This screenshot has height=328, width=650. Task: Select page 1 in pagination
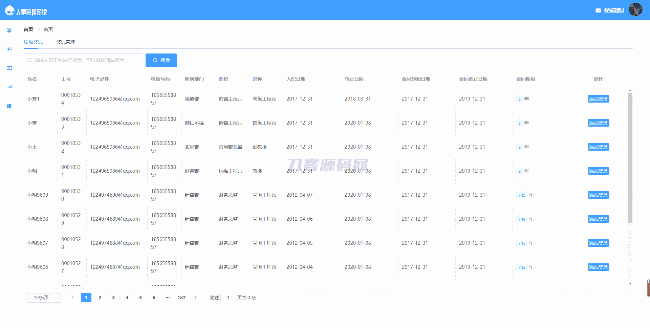pyautogui.click(x=86, y=298)
